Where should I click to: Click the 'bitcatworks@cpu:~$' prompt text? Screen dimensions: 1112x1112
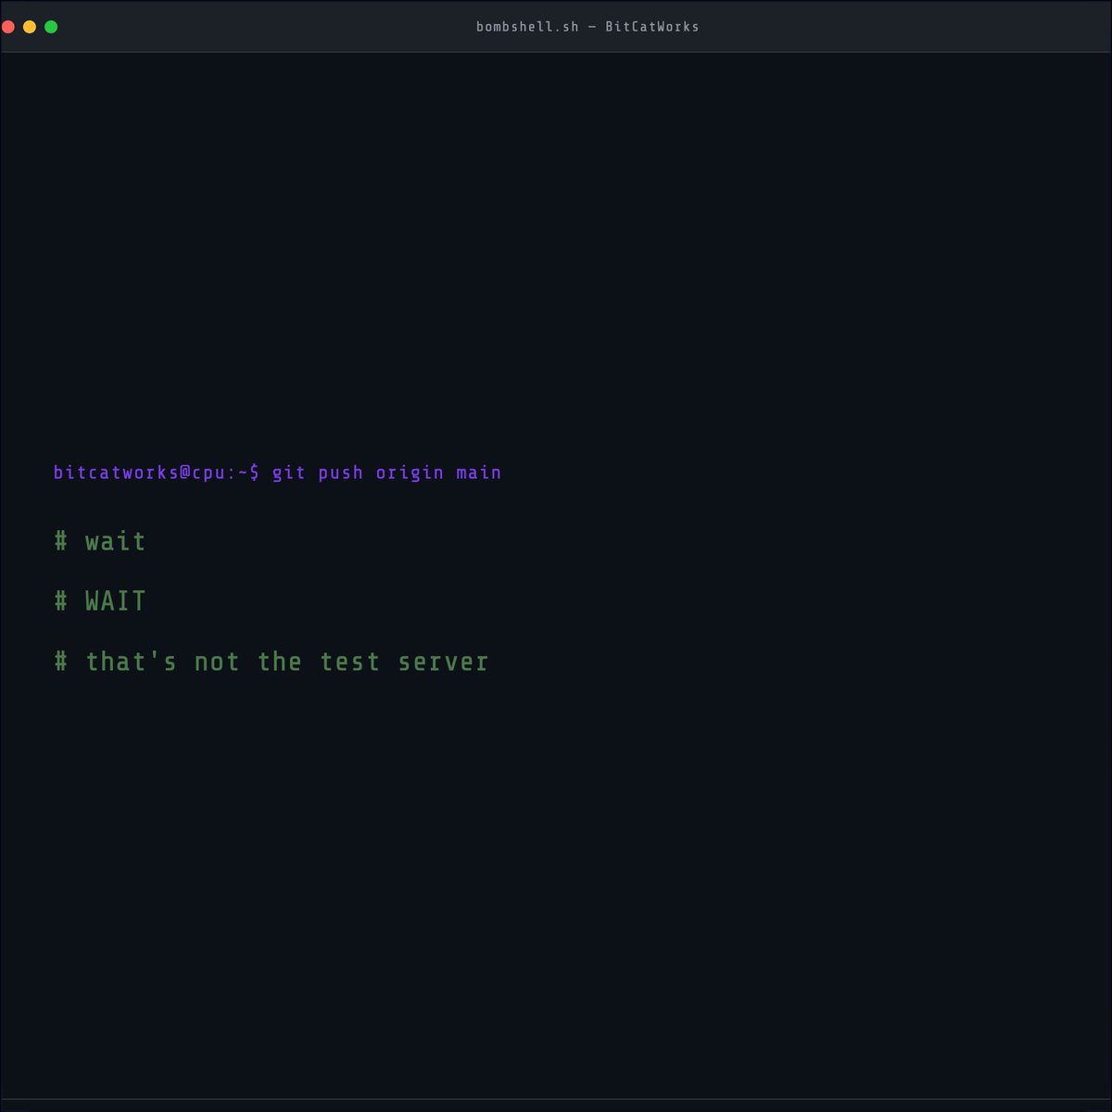coord(157,473)
